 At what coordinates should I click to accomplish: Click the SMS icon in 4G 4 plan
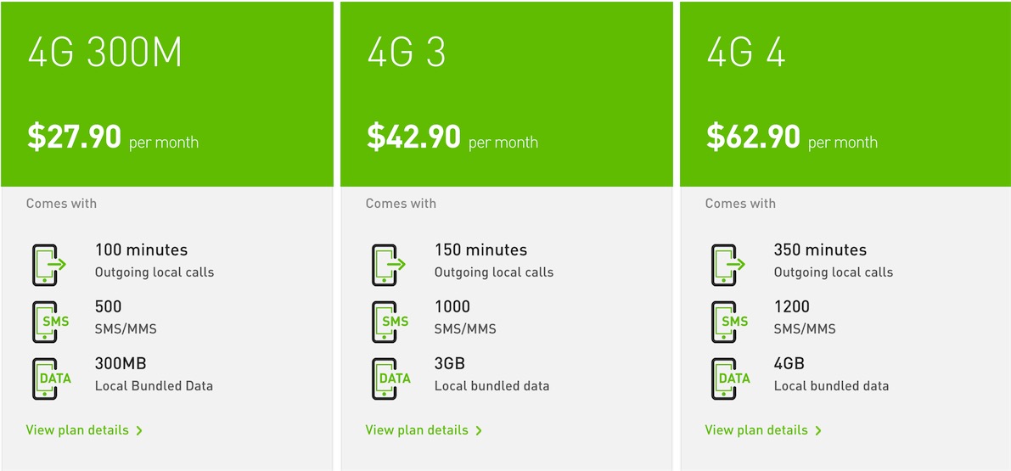pyautogui.click(x=728, y=322)
